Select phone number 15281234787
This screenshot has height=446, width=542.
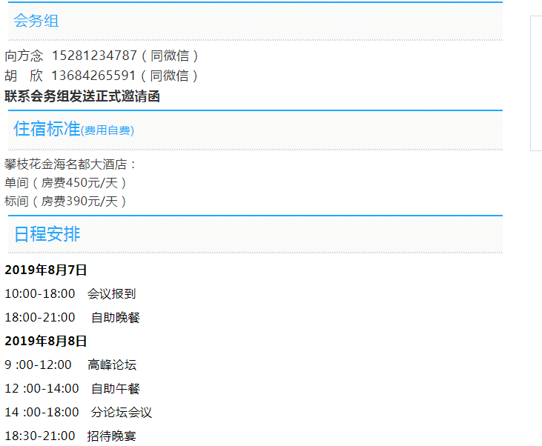coord(94,56)
